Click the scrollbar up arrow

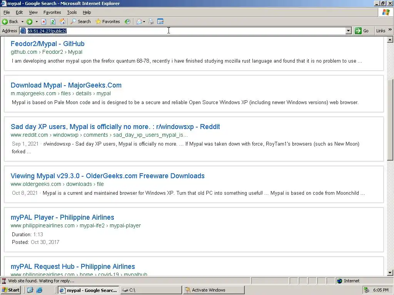[x=390, y=40]
